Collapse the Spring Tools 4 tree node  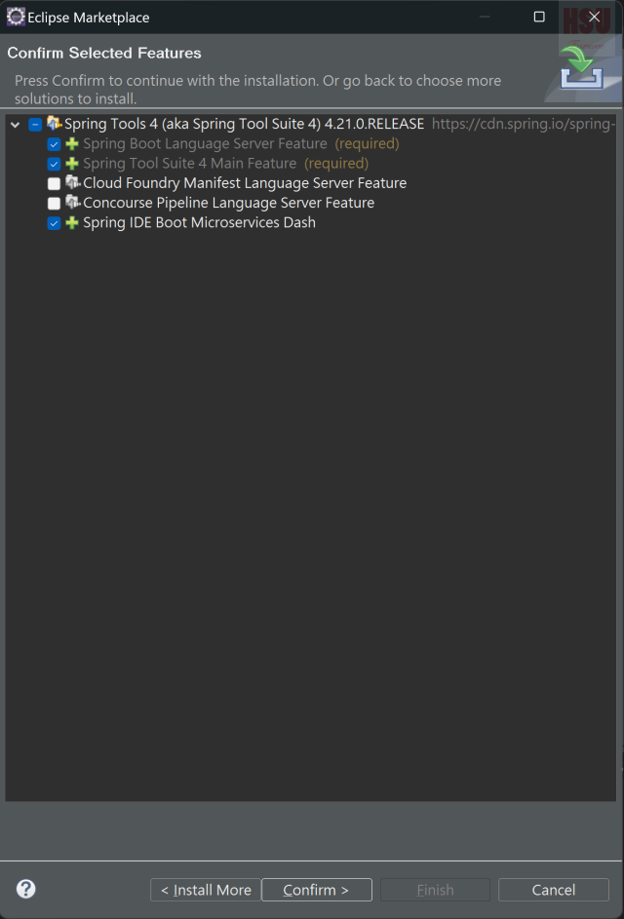tap(16, 124)
